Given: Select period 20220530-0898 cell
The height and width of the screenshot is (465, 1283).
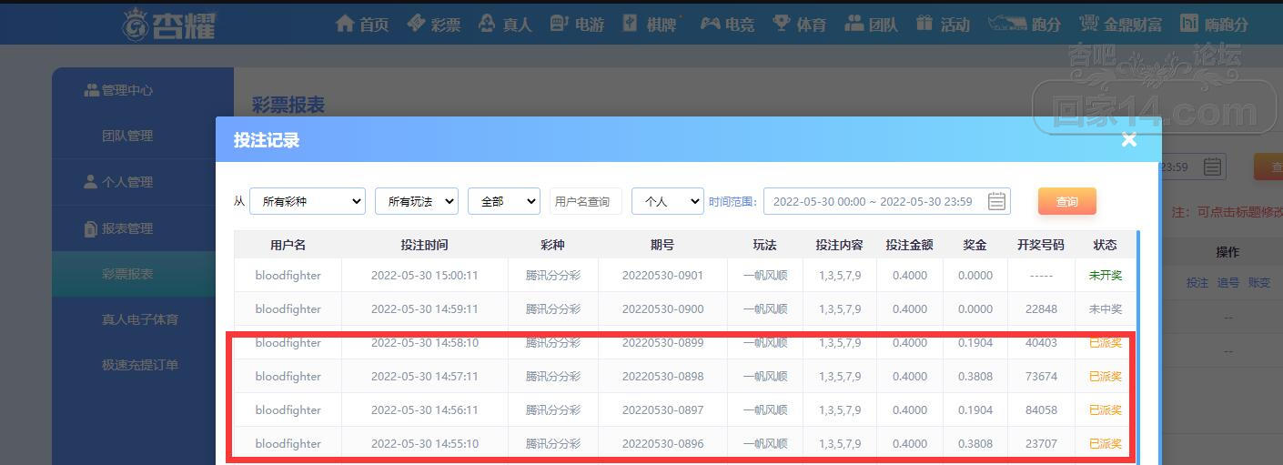Looking at the screenshot, I should click(662, 376).
